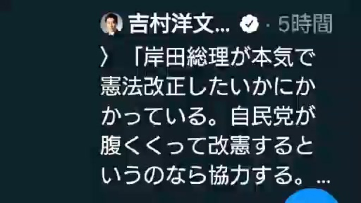Click the dot separator before 5時間

pos(268,25)
